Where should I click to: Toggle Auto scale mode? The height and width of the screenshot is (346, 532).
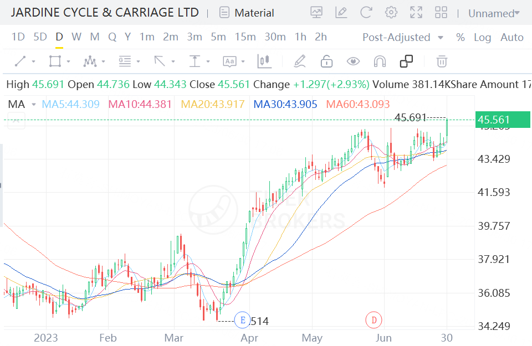click(512, 37)
